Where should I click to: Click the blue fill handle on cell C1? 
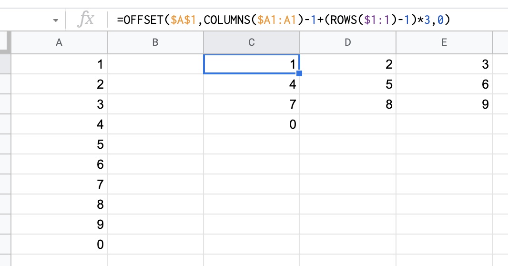point(299,73)
